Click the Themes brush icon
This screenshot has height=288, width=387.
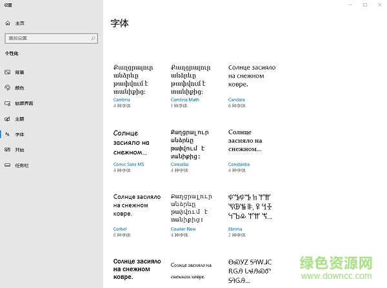(x=8, y=119)
